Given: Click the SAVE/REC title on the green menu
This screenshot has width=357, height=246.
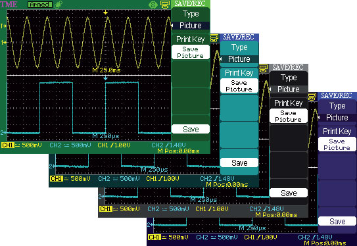Looking at the screenshot, I should 190,4.
